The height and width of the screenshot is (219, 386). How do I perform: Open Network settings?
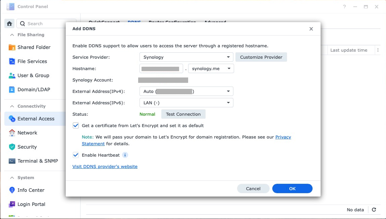pyautogui.click(x=27, y=133)
